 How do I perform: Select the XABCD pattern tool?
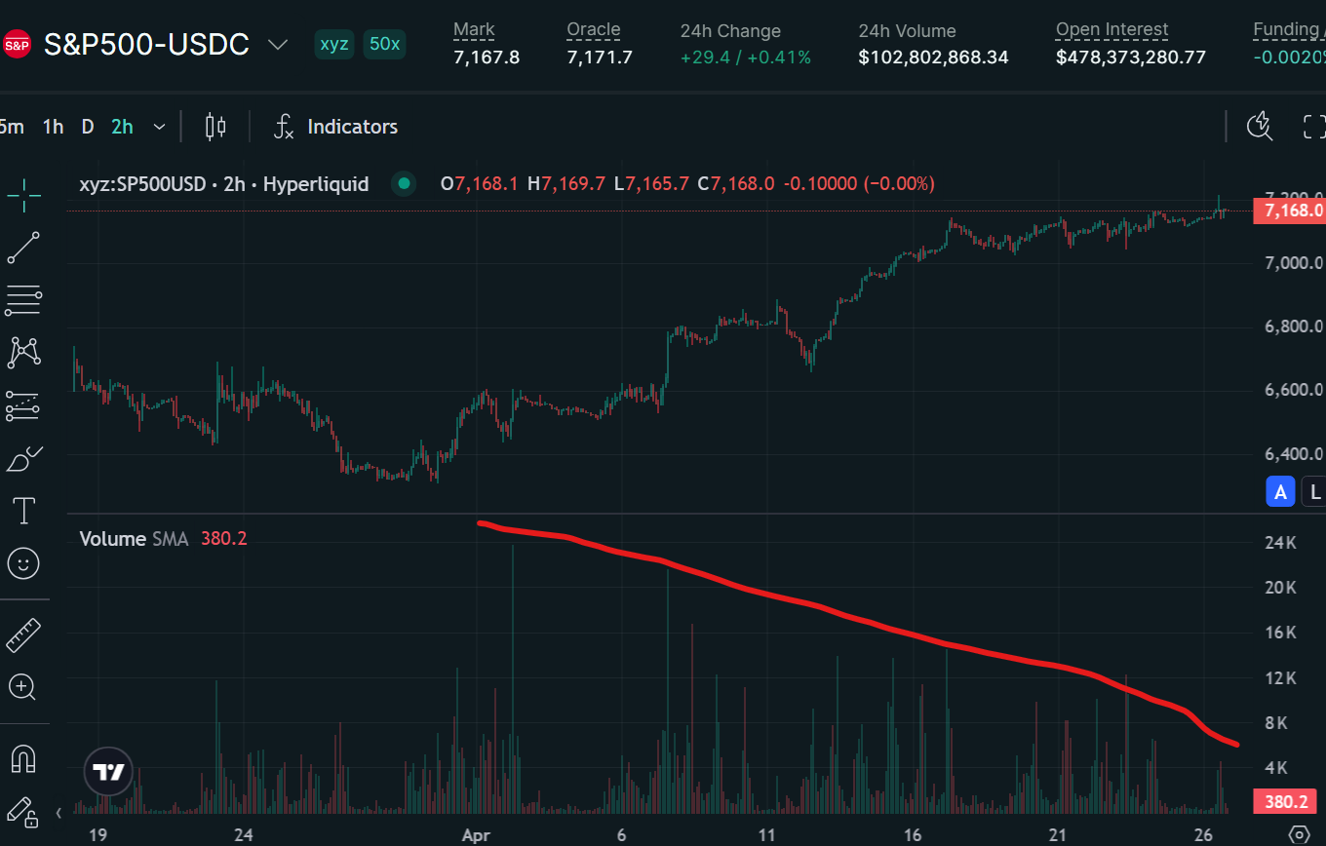23,353
